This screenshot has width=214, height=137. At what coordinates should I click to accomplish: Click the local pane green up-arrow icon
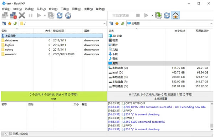coord(123,24)
